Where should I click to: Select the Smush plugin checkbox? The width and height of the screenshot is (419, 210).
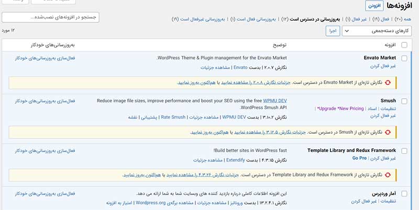pos(404,101)
